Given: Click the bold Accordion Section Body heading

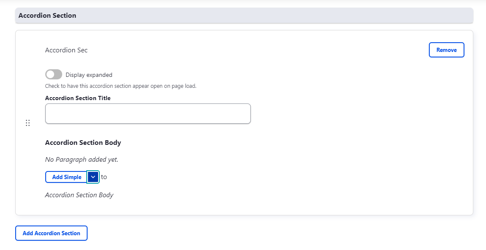Looking at the screenshot, I should click(x=83, y=143).
